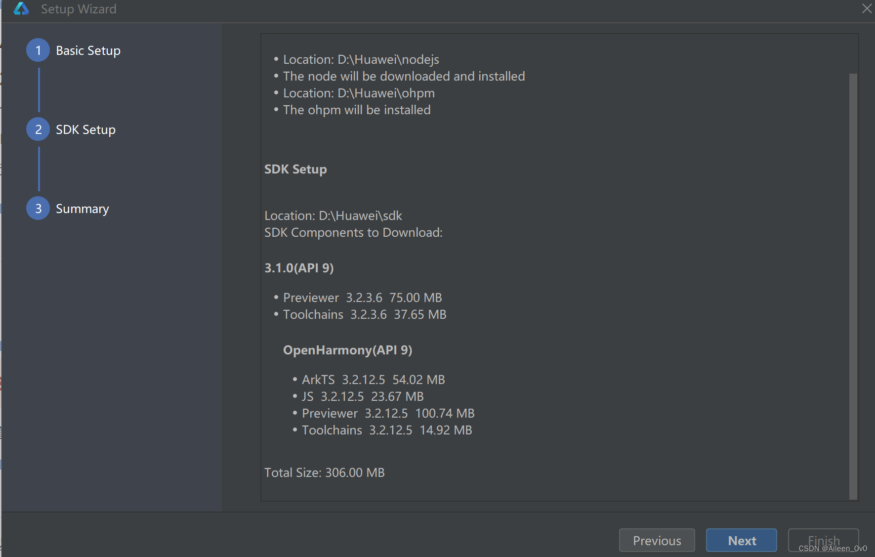
Task: Select the ohpm location line
Action: (x=359, y=93)
